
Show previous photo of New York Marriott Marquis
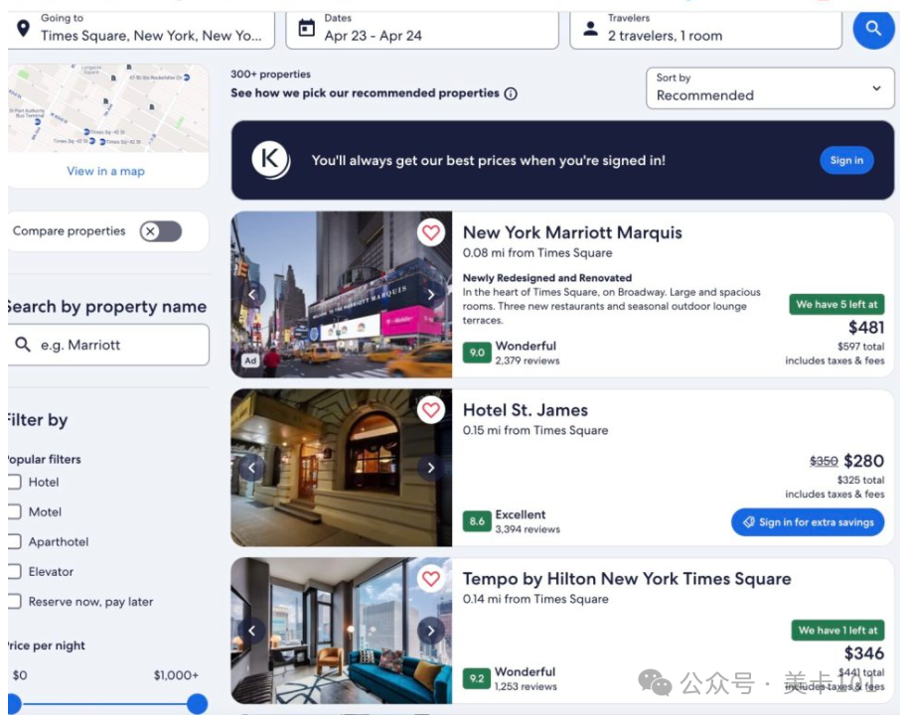point(251,294)
